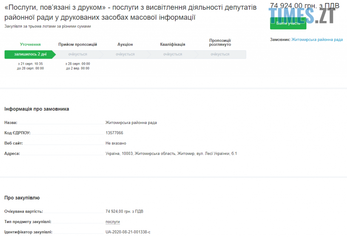Click the 'Інформація про замовника' section heading
The height and width of the screenshot is (237, 347).
click(x=37, y=109)
